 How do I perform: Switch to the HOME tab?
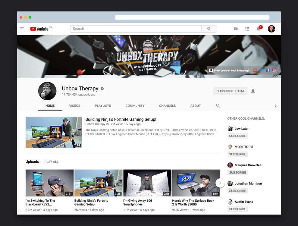(50, 106)
